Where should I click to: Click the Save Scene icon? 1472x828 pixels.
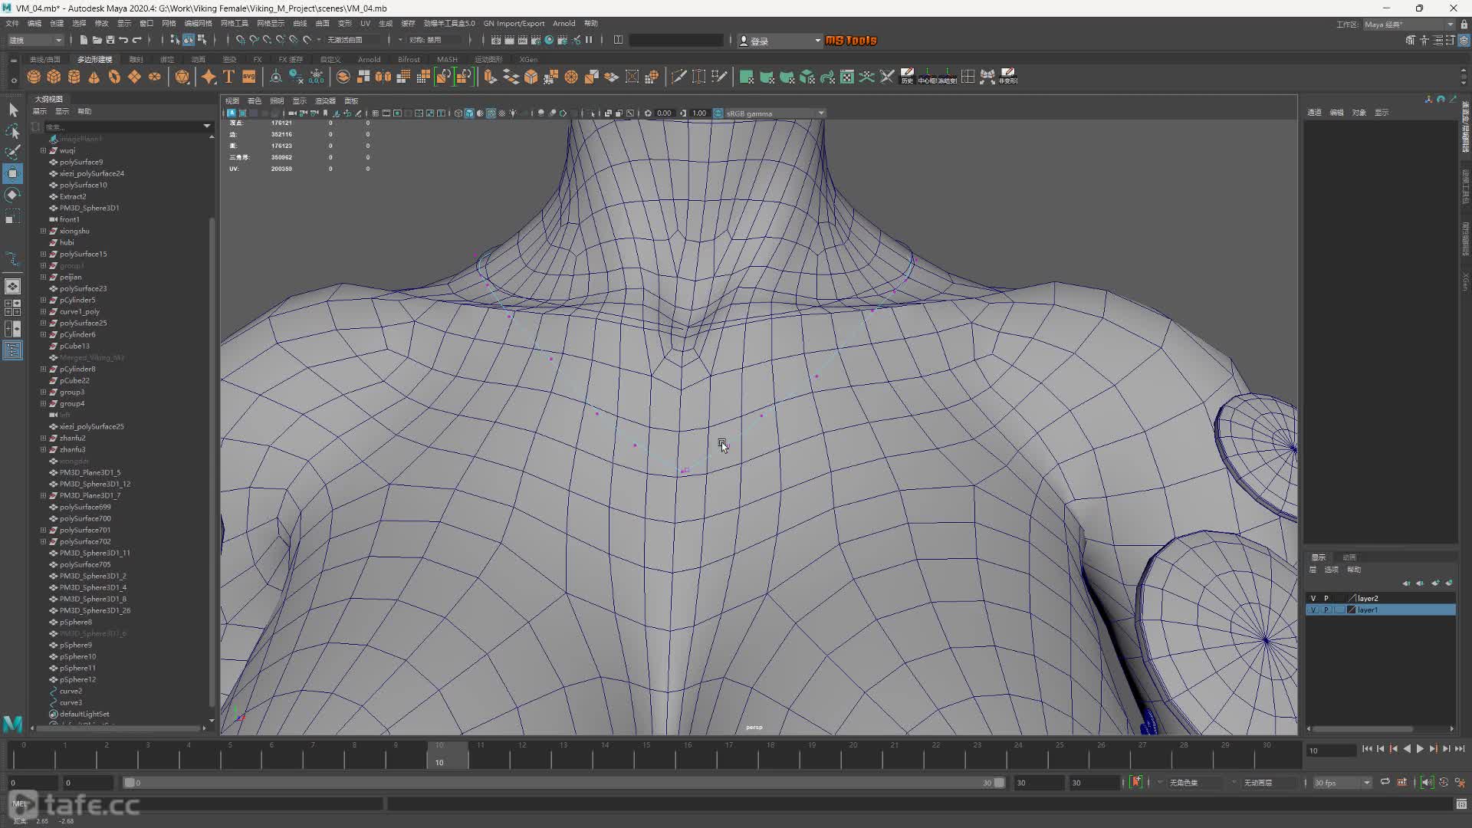110,40
